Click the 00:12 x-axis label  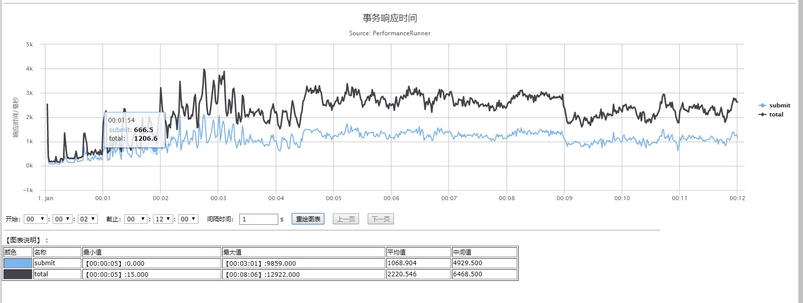(737, 198)
